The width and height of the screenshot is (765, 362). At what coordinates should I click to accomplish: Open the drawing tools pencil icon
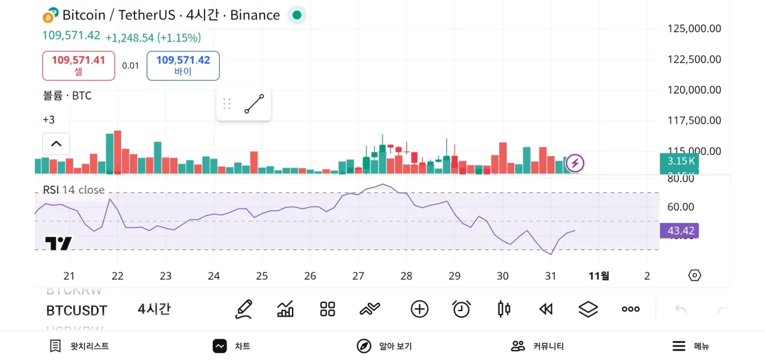tap(244, 309)
